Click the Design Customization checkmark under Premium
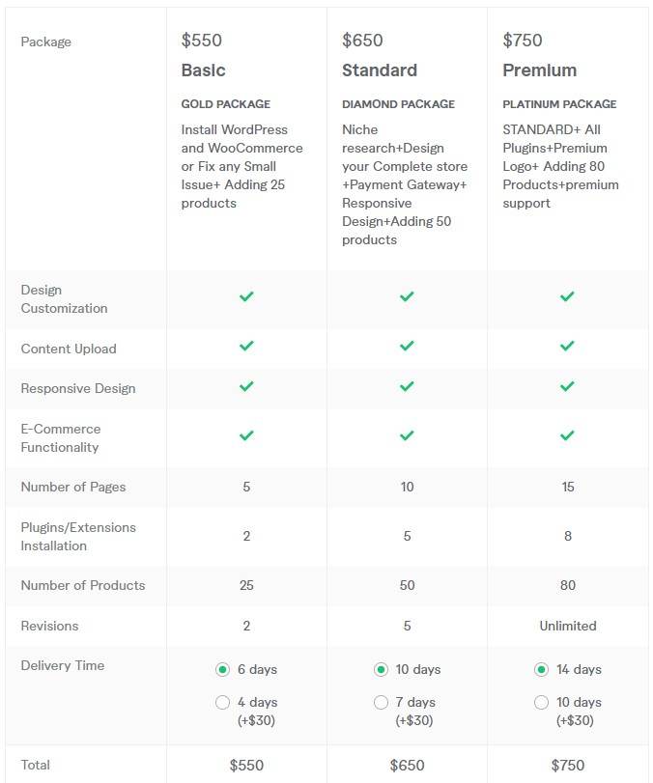The image size is (653, 783). tap(567, 298)
